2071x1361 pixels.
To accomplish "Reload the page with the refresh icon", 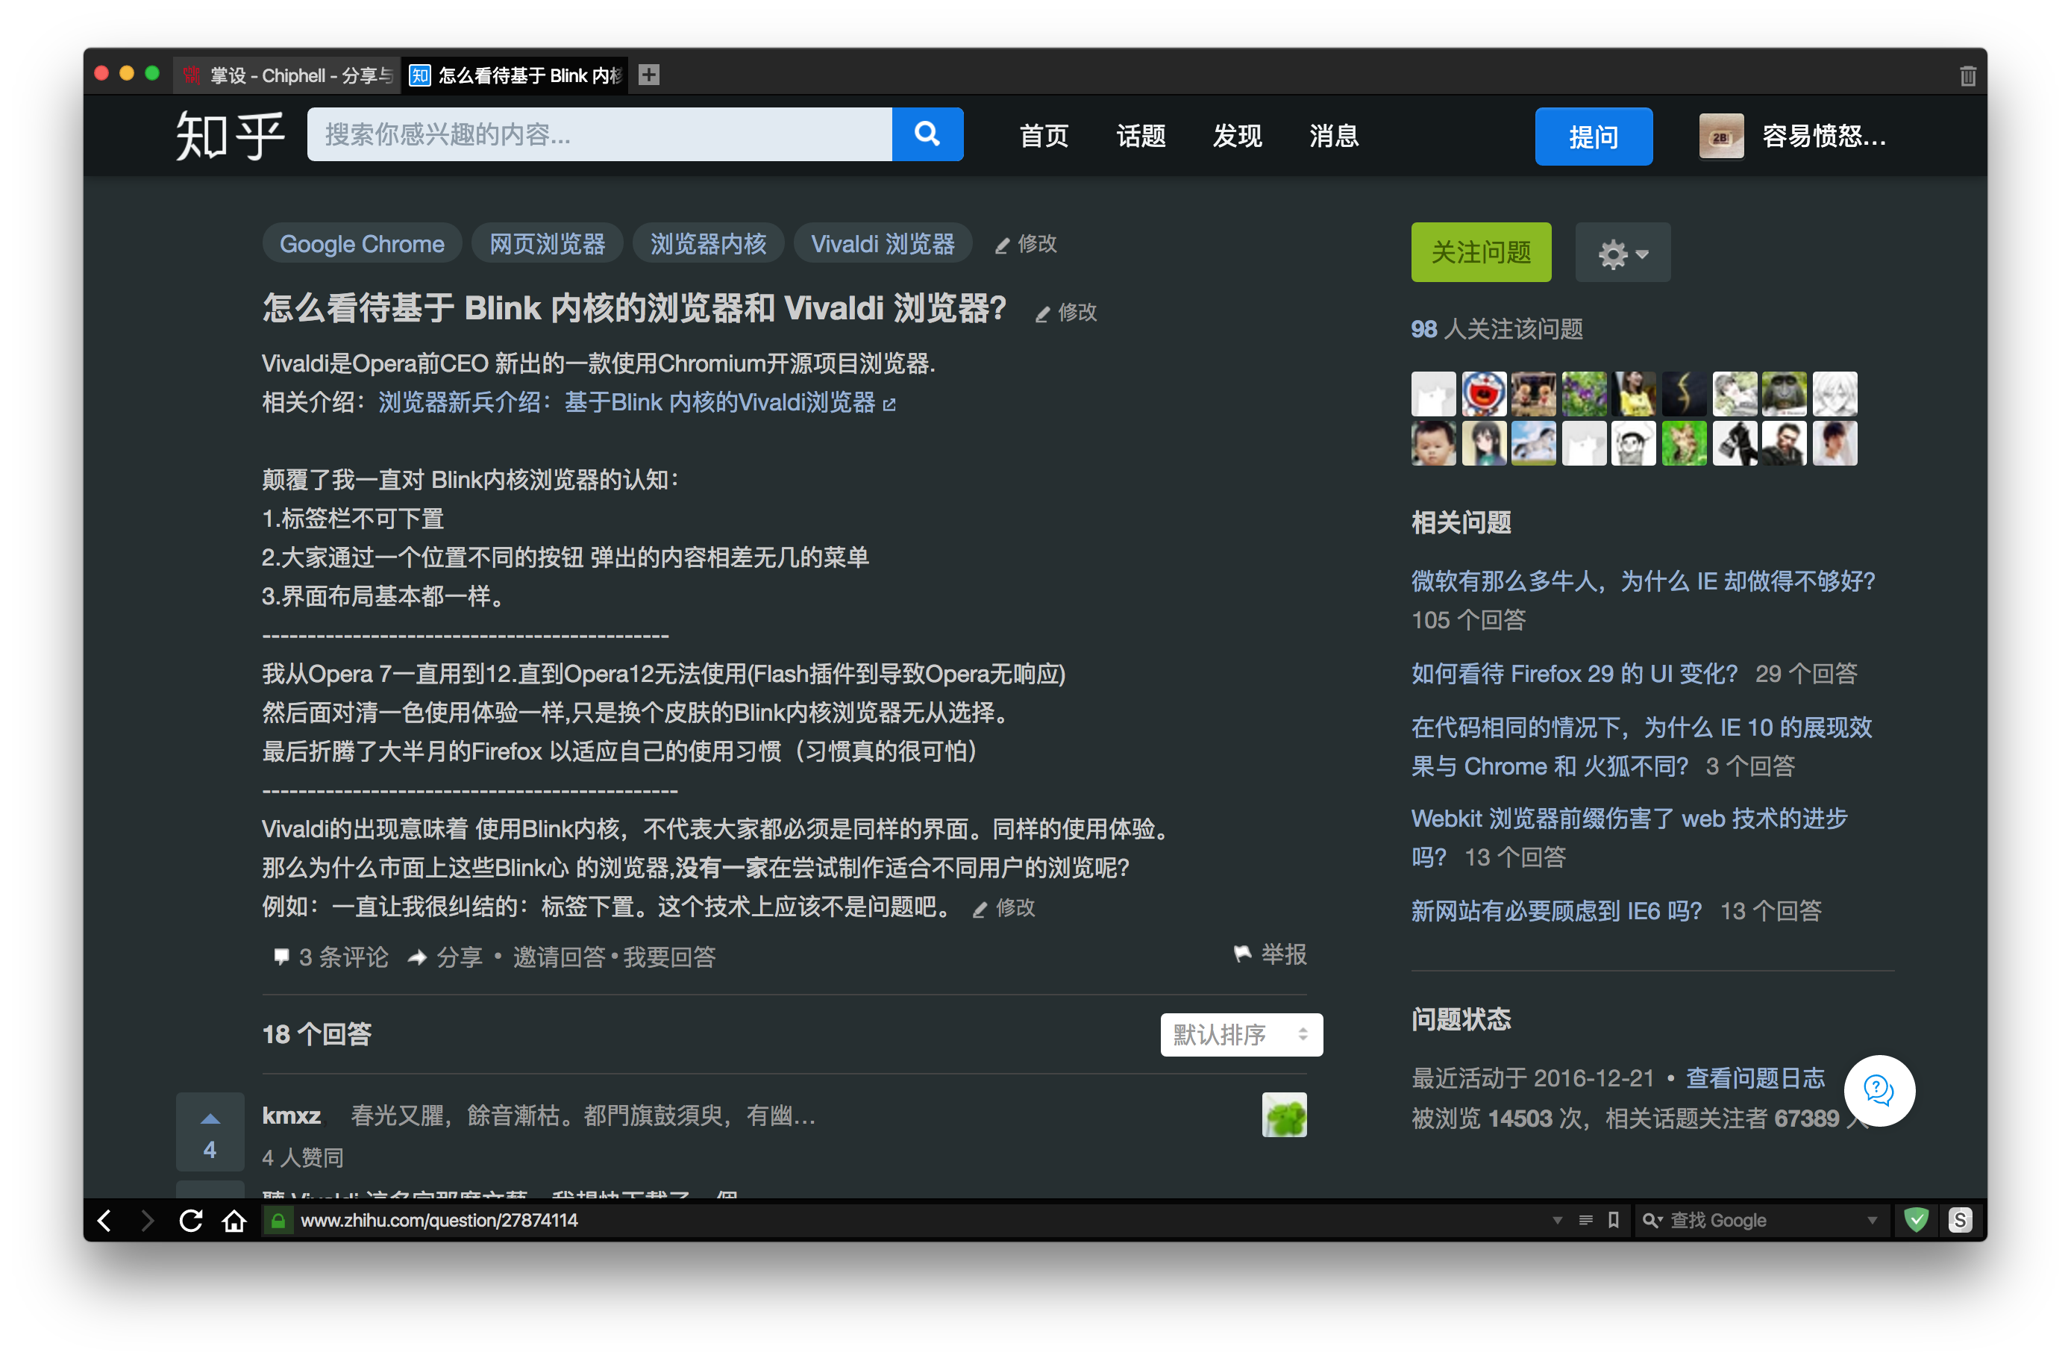I will [x=190, y=1220].
